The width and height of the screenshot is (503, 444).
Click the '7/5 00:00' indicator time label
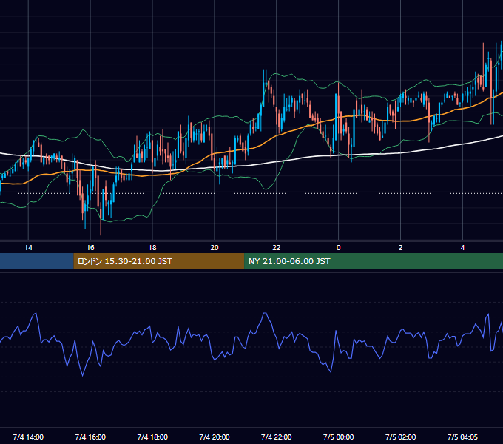pyautogui.click(x=339, y=437)
